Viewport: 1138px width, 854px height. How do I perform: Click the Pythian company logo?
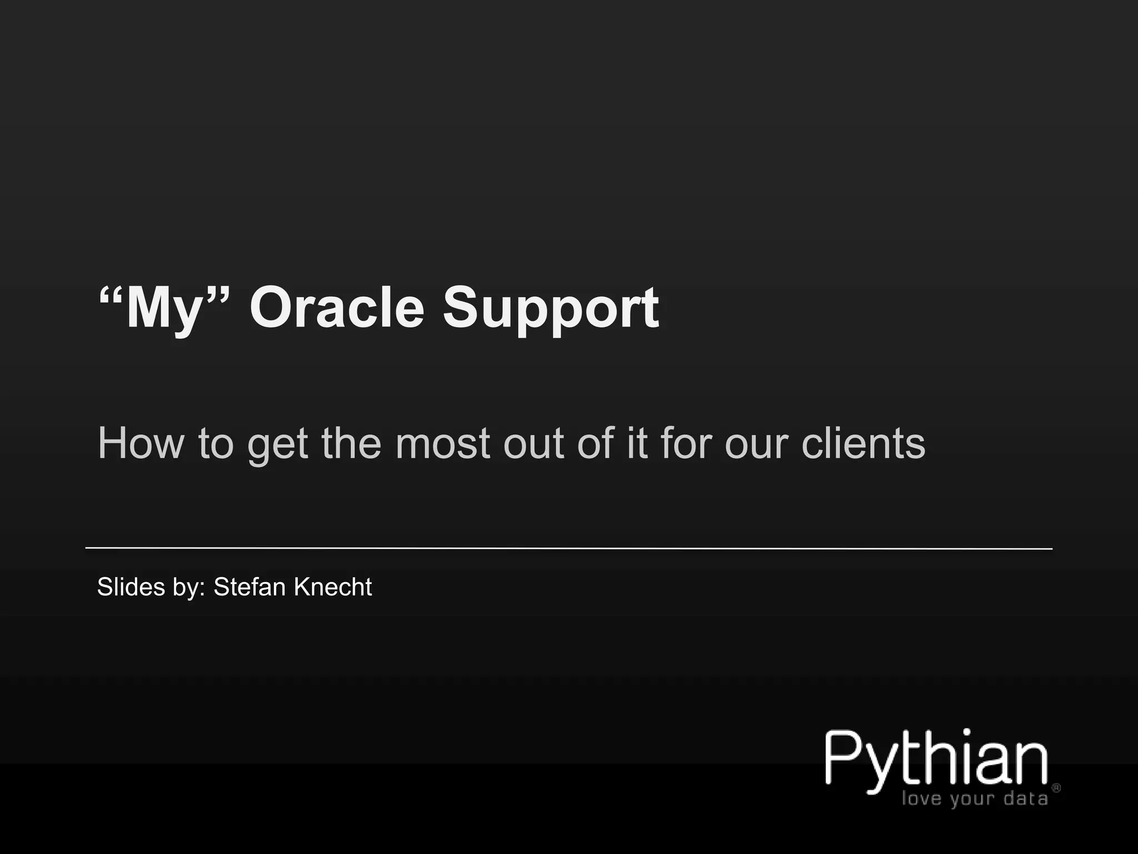(x=942, y=768)
